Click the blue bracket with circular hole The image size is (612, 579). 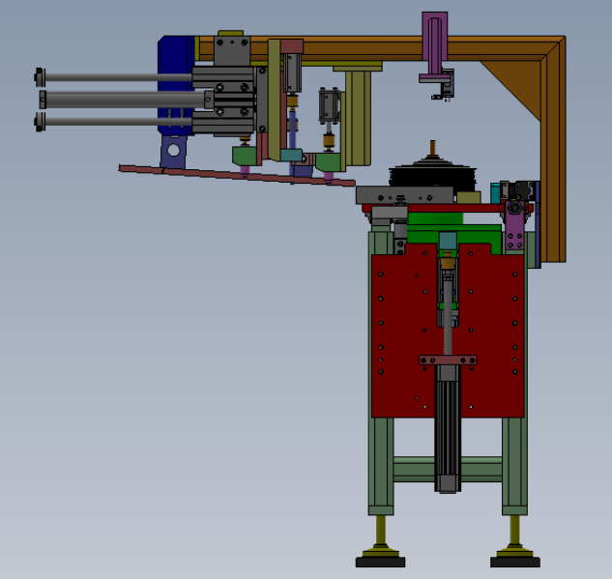pos(174,152)
